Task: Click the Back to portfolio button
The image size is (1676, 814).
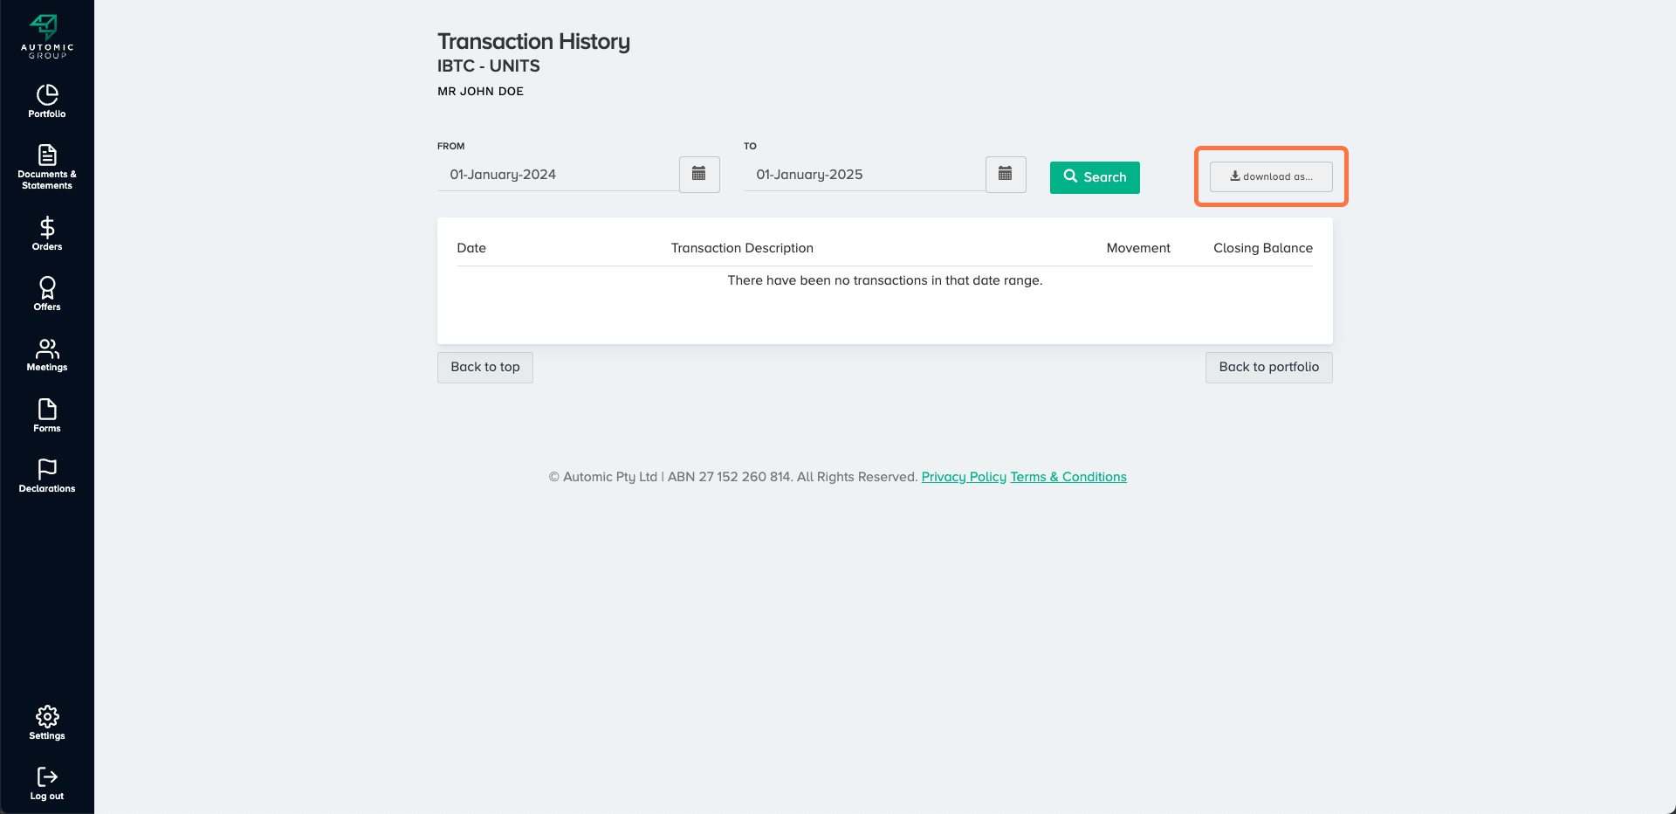Action: (x=1268, y=368)
